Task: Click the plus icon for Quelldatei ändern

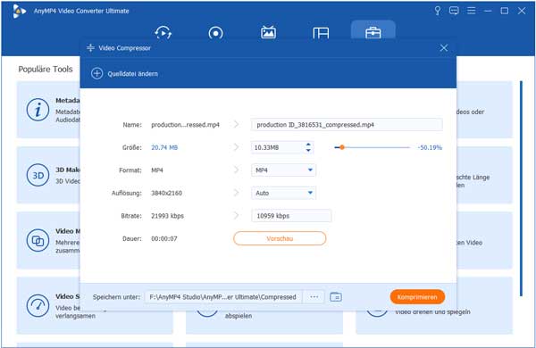Action: [x=96, y=73]
